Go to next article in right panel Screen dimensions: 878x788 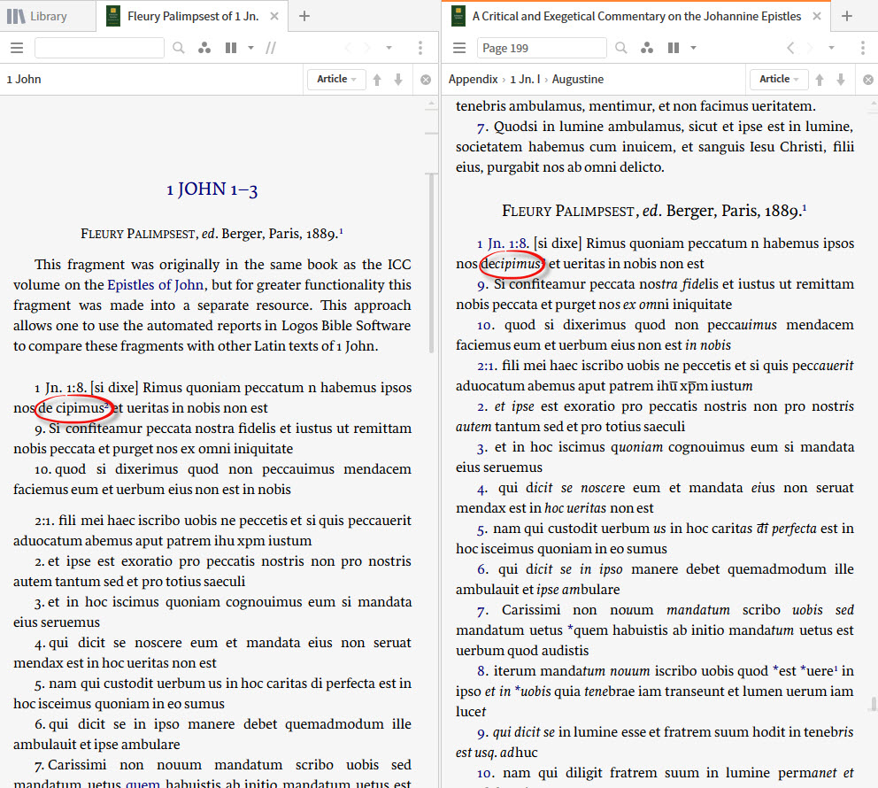coord(841,80)
